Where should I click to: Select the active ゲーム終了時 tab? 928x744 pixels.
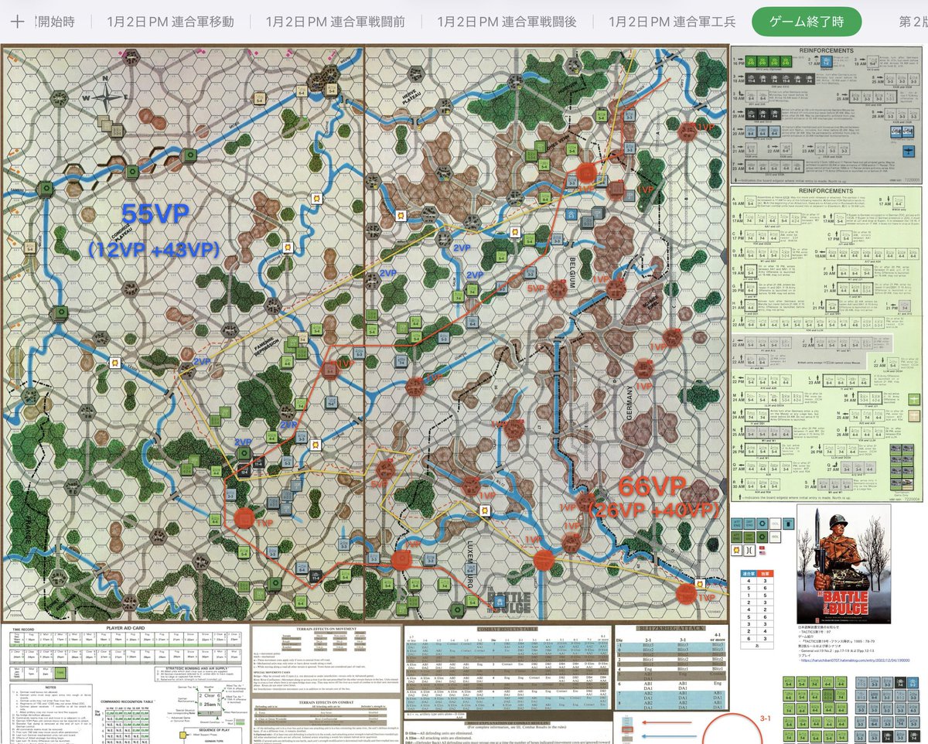tap(807, 22)
